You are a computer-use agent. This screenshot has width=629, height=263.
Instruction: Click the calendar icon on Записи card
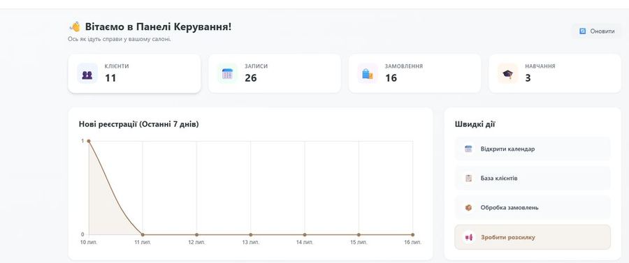tap(227, 74)
